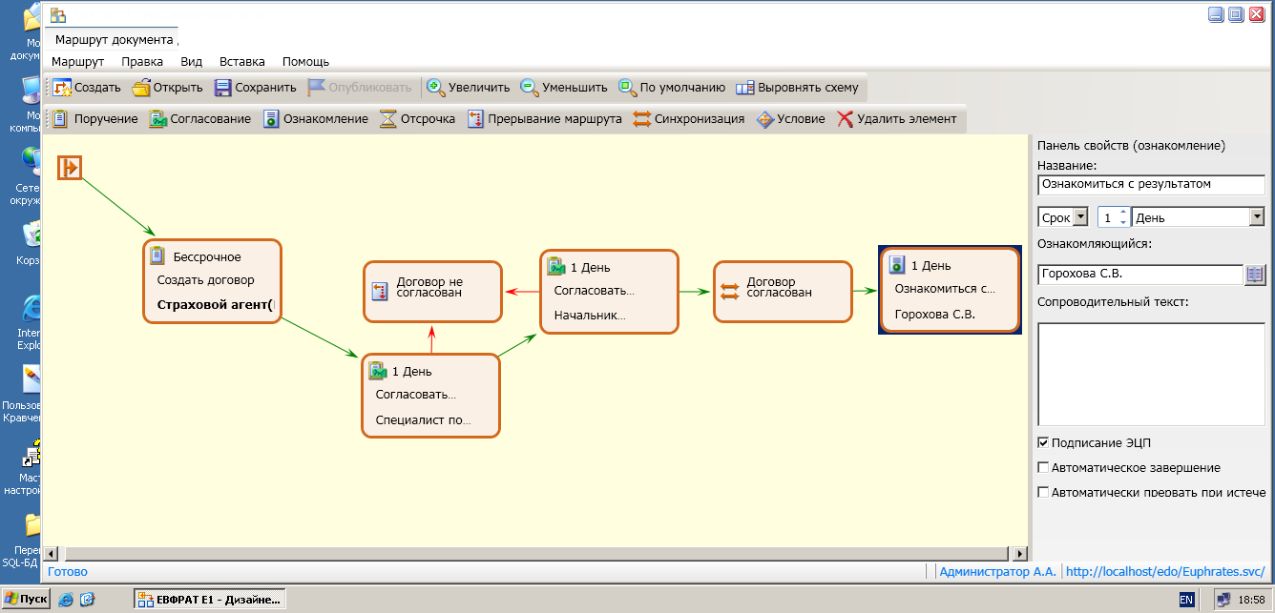The width and height of the screenshot is (1275, 613).
Task: Select the Создать договор node
Action: pos(213,281)
